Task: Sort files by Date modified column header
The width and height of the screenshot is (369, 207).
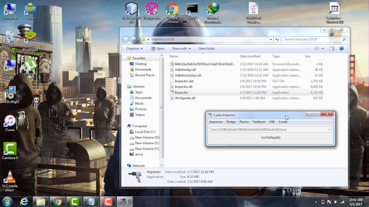Action: coord(255,56)
